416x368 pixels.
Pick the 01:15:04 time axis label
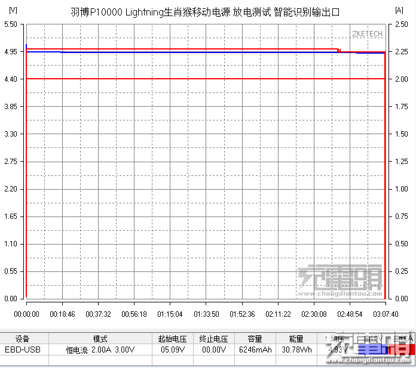click(170, 314)
